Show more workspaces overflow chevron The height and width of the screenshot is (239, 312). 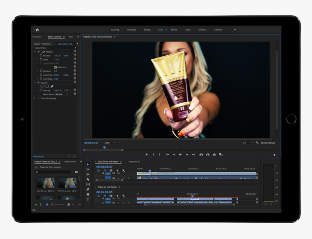(x=235, y=30)
